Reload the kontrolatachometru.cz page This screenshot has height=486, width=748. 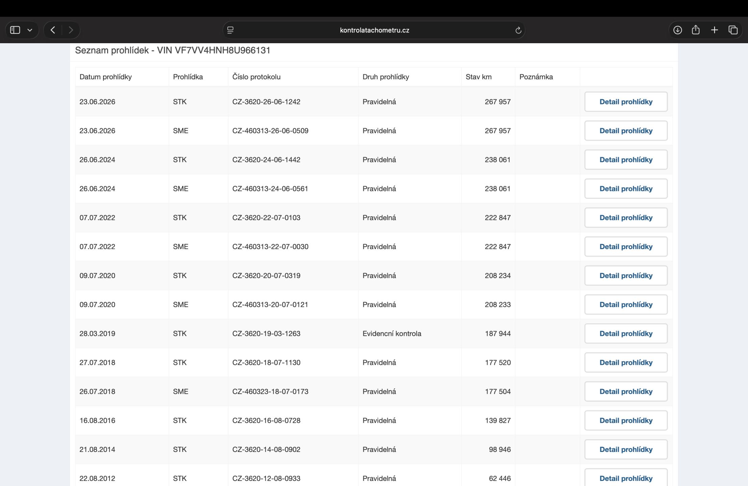(518, 30)
